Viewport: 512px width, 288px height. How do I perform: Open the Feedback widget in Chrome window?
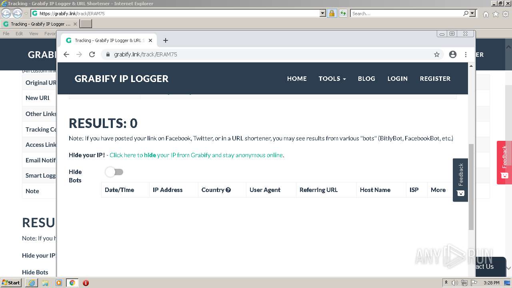[x=460, y=180]
